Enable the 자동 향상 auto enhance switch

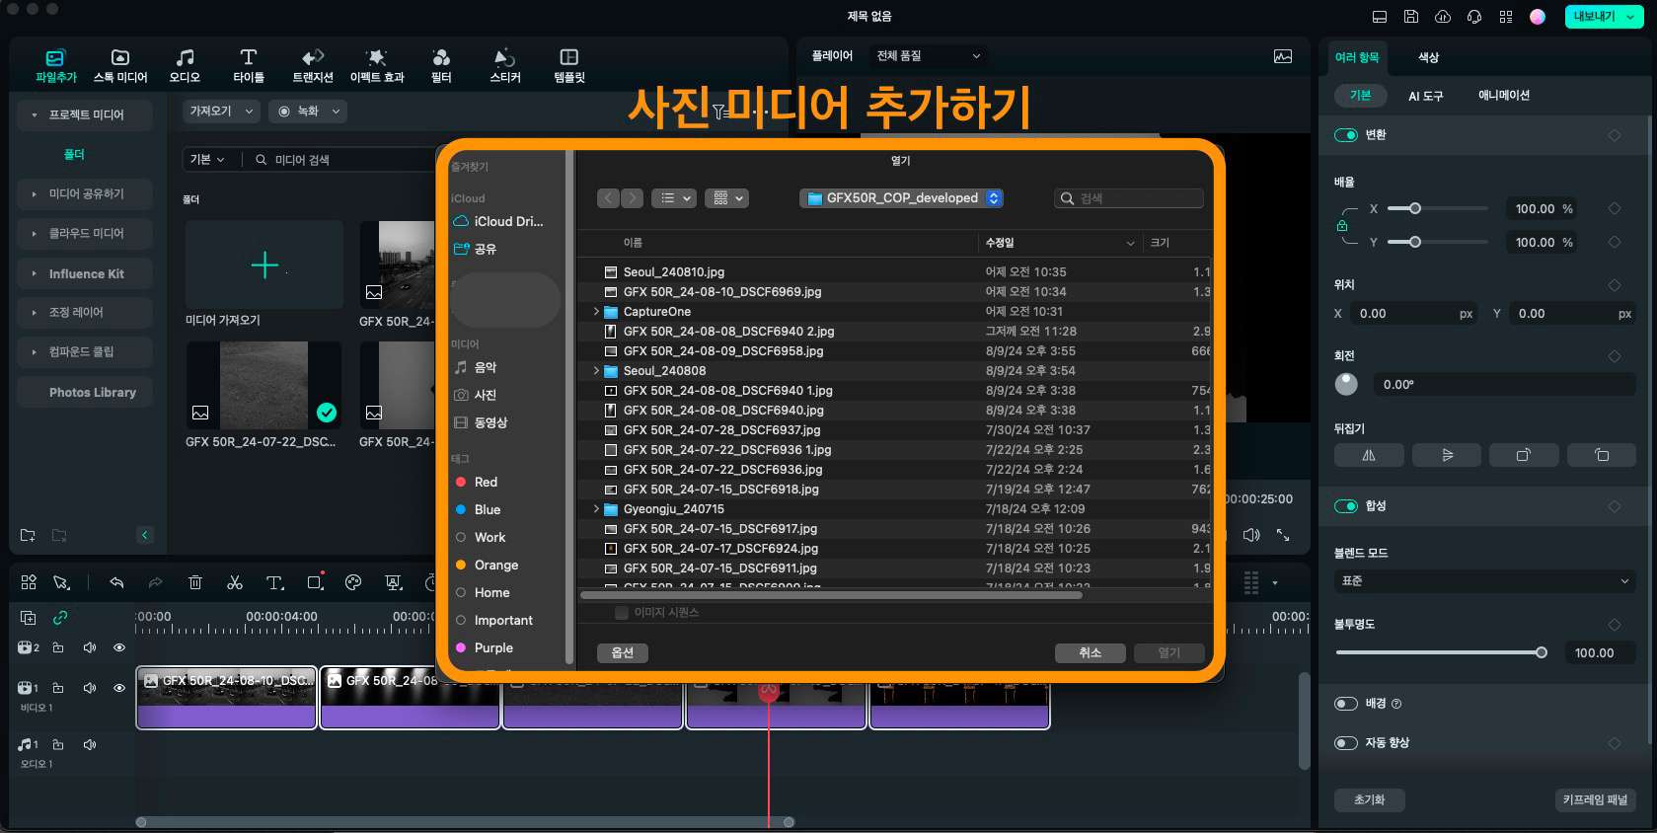click(1346, 743)
